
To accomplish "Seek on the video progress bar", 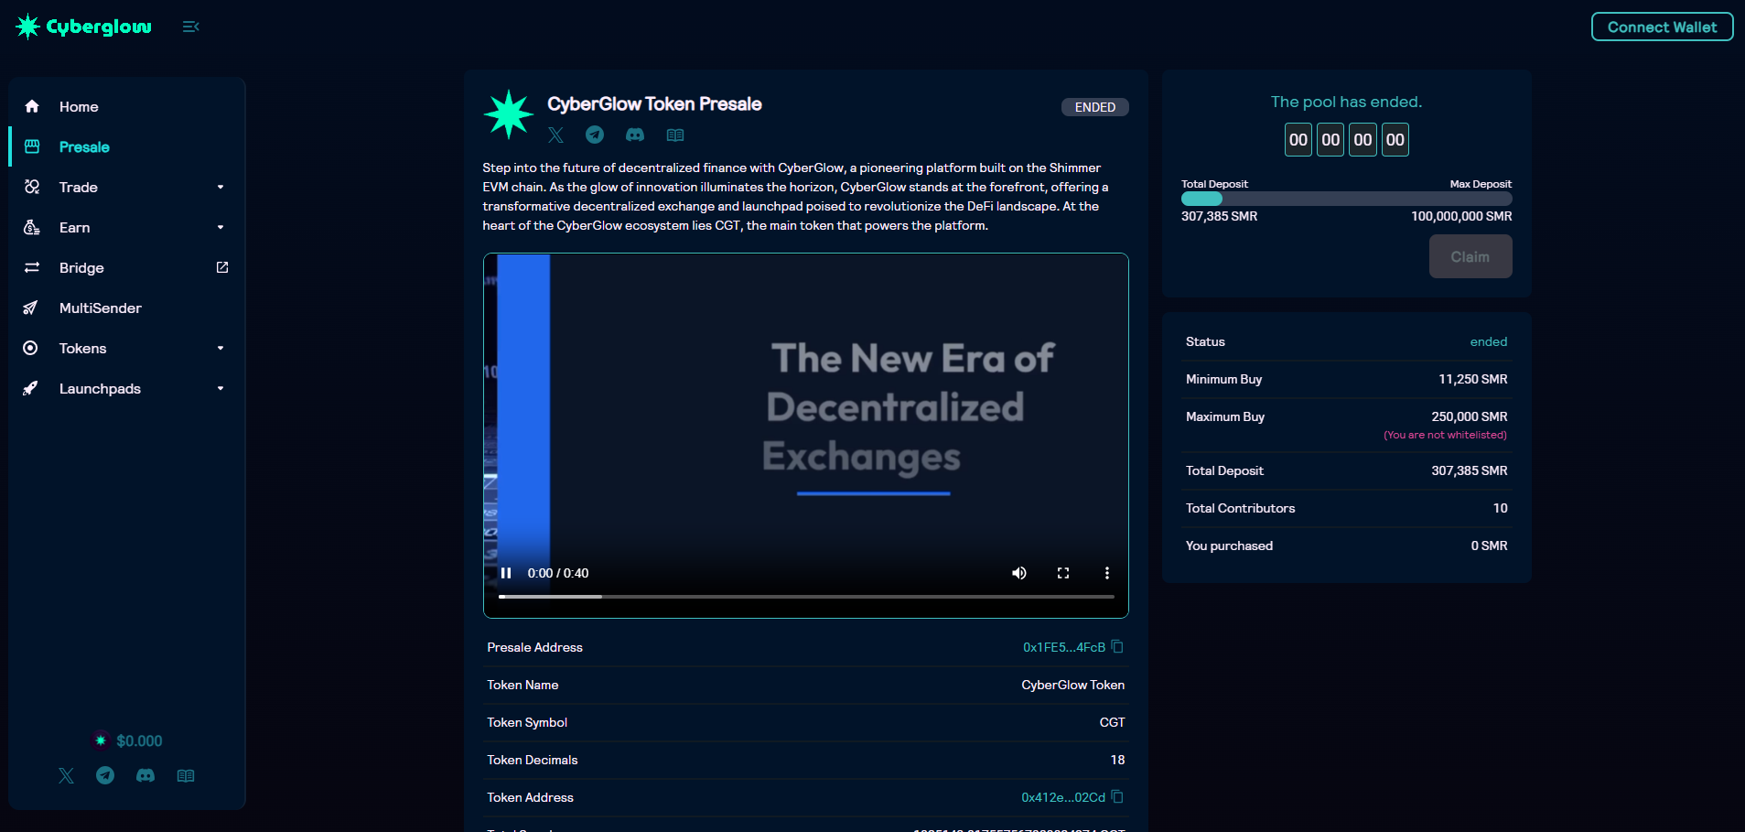I will point(806,597).
